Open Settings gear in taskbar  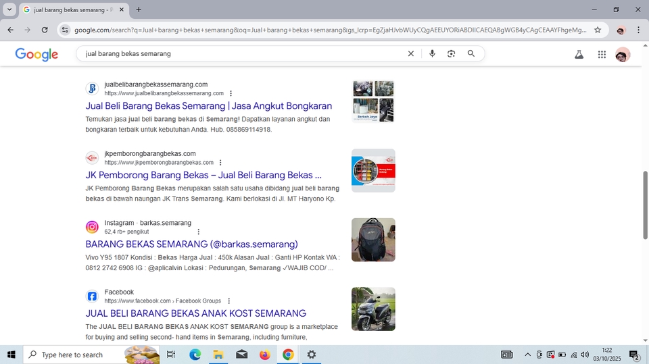tap(311, 355)
